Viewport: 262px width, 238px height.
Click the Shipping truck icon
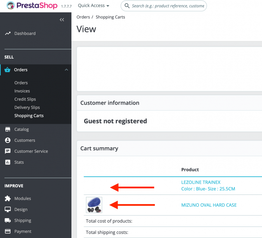click(8, 221)
